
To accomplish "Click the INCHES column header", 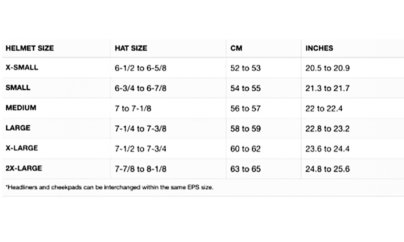I will tap(319, 48).
